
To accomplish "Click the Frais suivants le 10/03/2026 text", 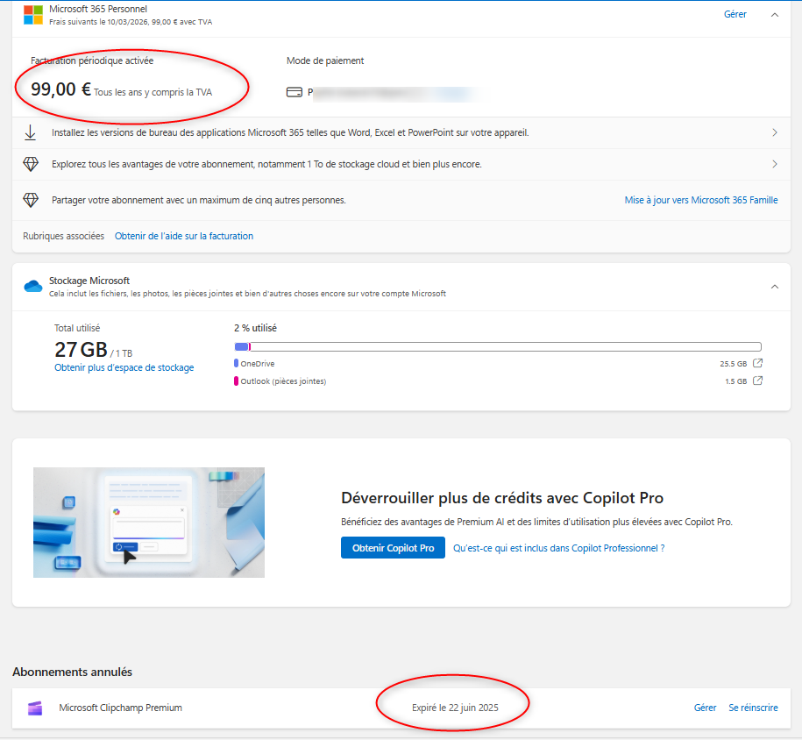I will coord(131,22).
